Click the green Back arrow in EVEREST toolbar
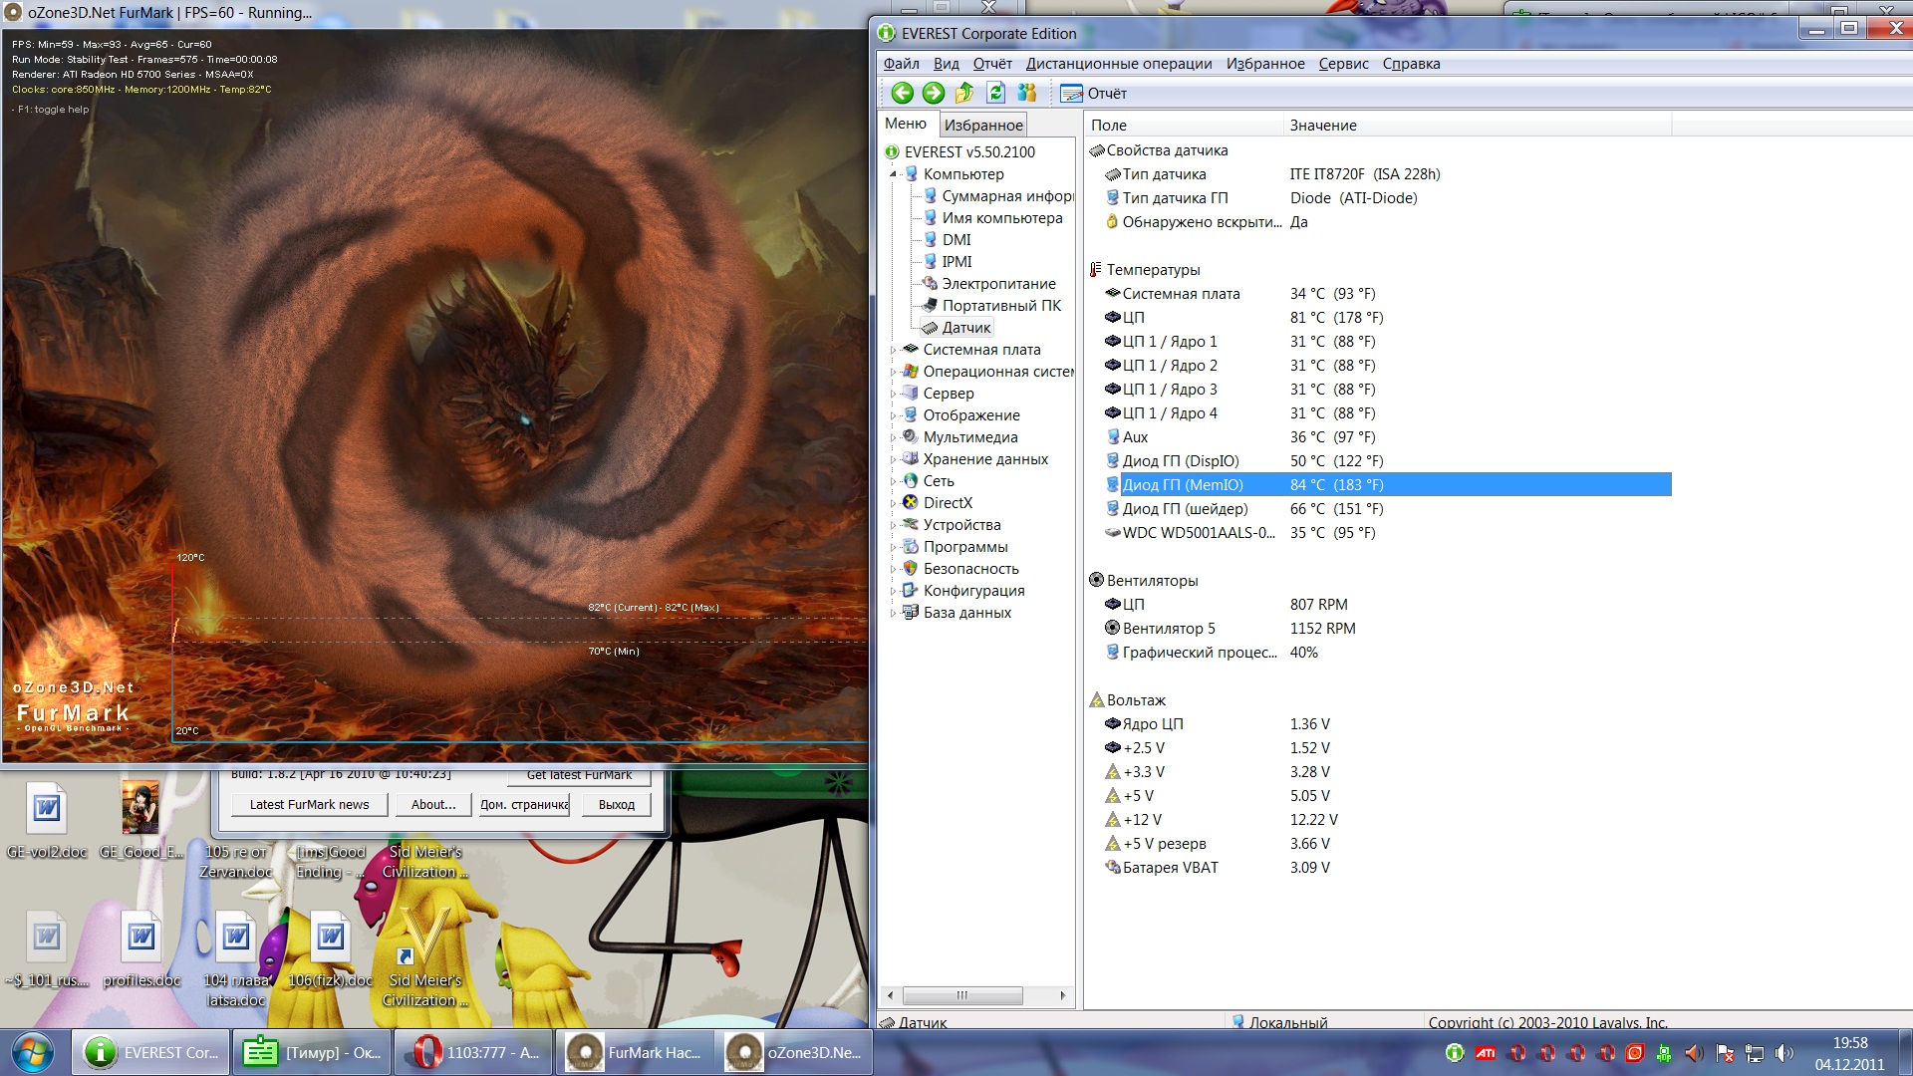1913x1076 pixels. click(902, 93)
